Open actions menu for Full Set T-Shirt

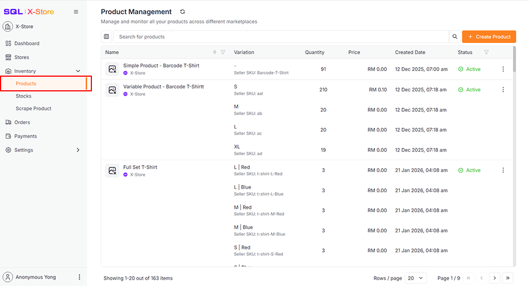pos(503,170)
